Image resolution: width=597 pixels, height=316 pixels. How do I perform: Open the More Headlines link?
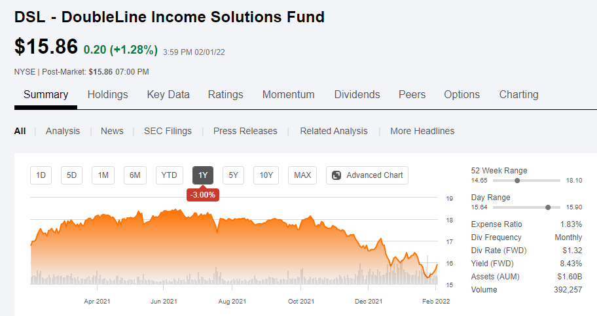click(x=422, y=131)
